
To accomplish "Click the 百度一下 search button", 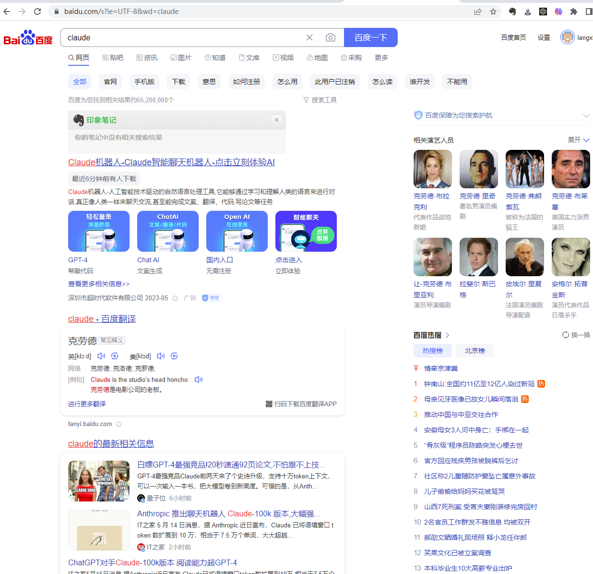I will click(x=371, y=37).
